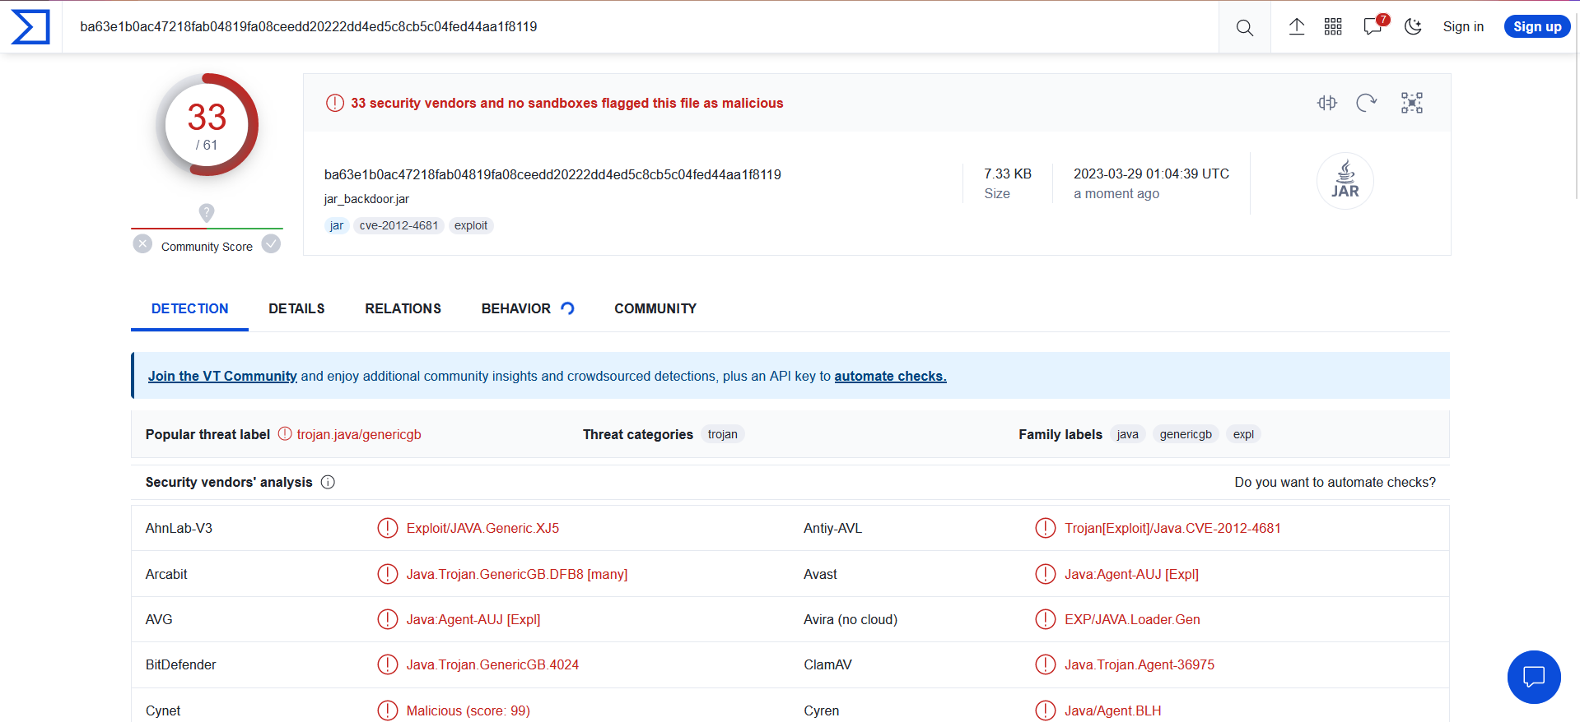Open the automate checks link
This screenshot has height=722, width=1580.
click(x=890, y=377)
